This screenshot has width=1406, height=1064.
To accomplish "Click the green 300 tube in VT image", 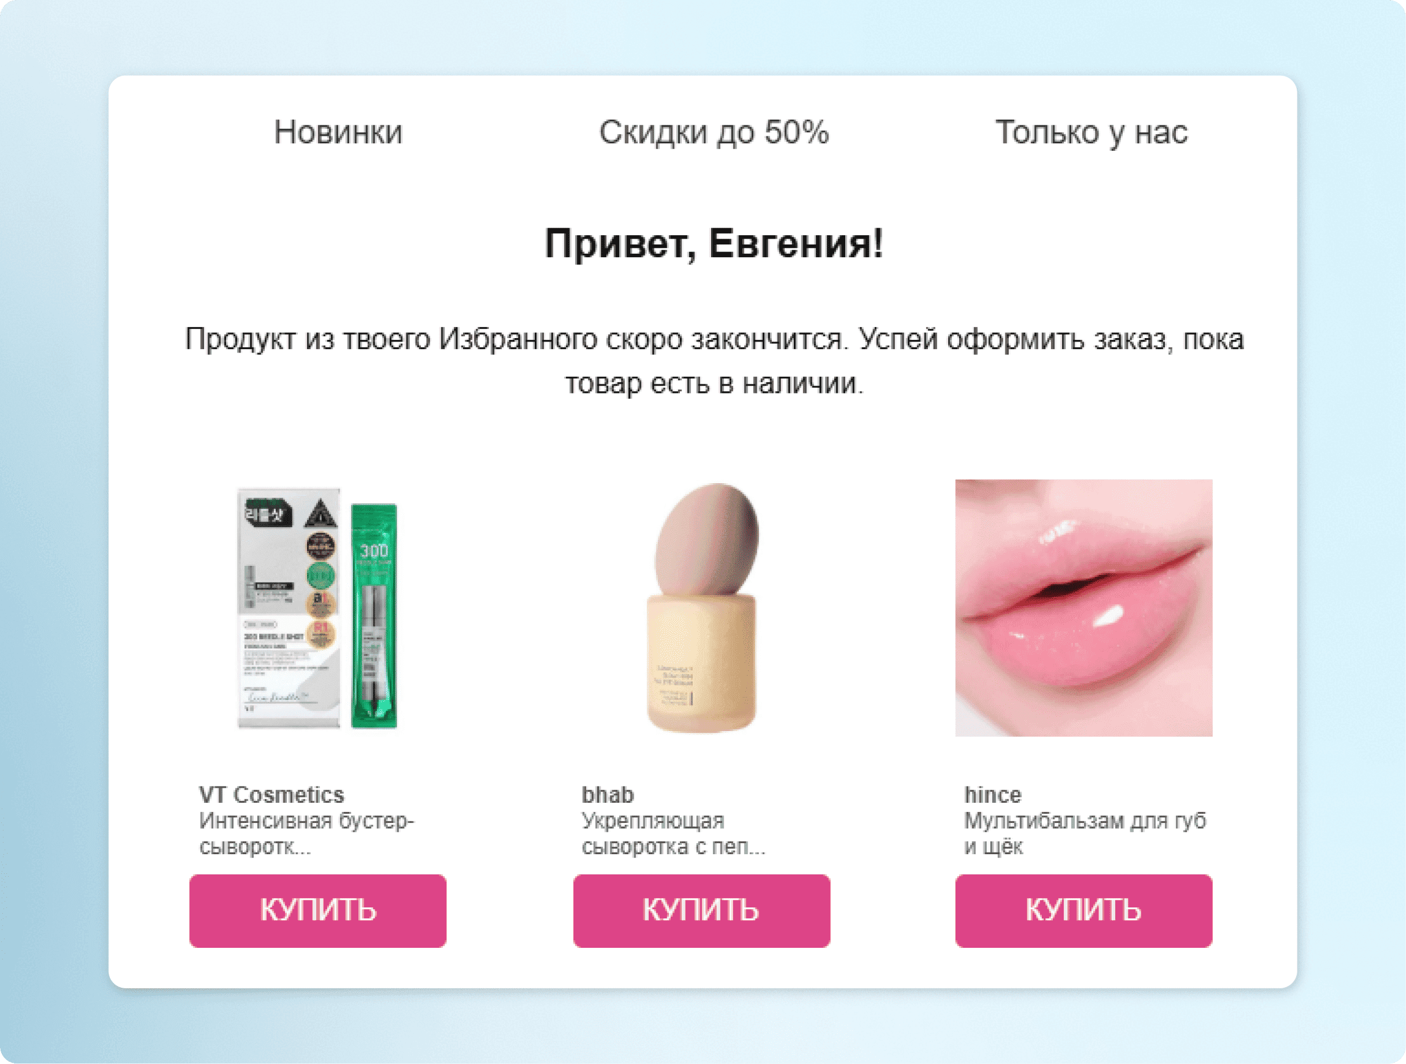I will tap(375, 616).
